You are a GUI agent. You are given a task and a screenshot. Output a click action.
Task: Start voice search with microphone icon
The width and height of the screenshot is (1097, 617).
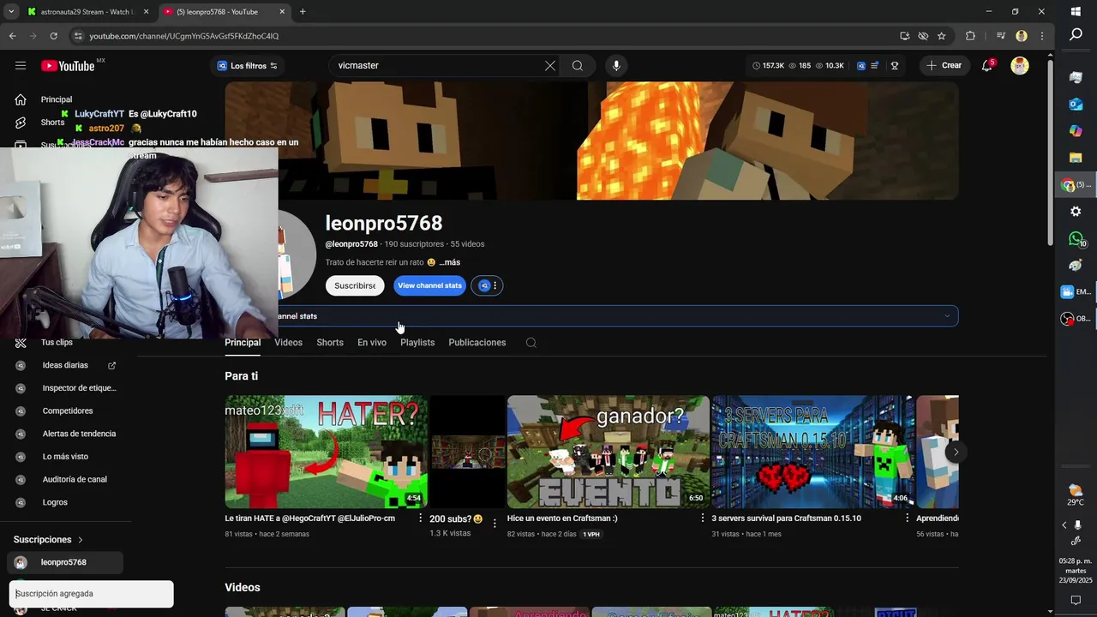click(615, 66)
